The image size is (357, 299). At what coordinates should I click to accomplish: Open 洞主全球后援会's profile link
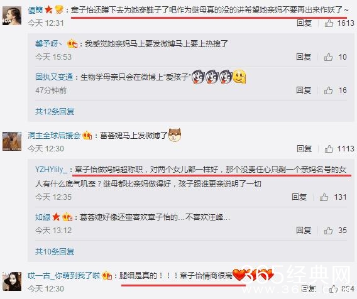pos(54,136)
